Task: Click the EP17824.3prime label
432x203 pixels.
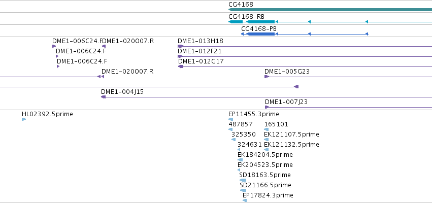Action: click(268, 195)
